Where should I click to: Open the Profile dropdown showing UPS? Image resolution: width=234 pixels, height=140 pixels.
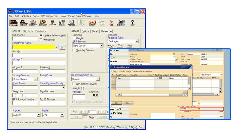(x=62, y=115)
